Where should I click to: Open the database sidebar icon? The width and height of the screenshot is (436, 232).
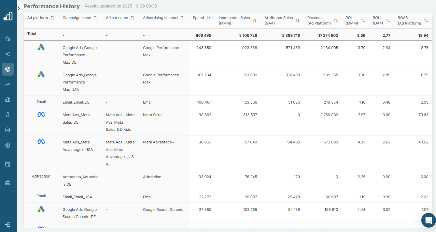click(x=8, y=130)
